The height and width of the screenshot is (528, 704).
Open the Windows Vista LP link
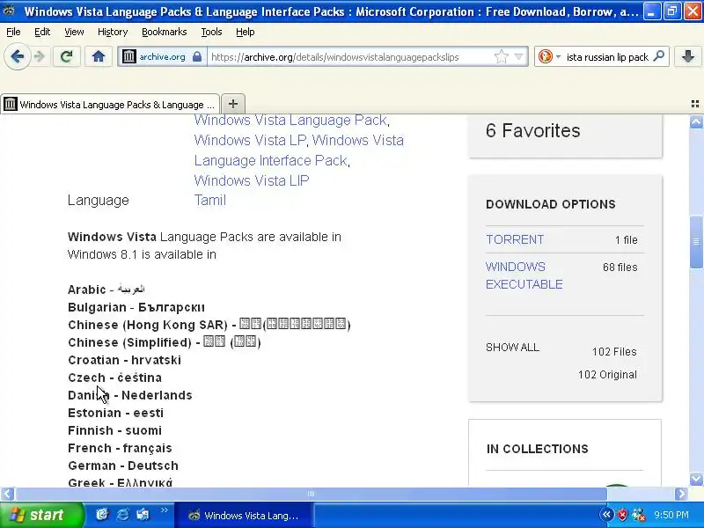coord(250,140)
